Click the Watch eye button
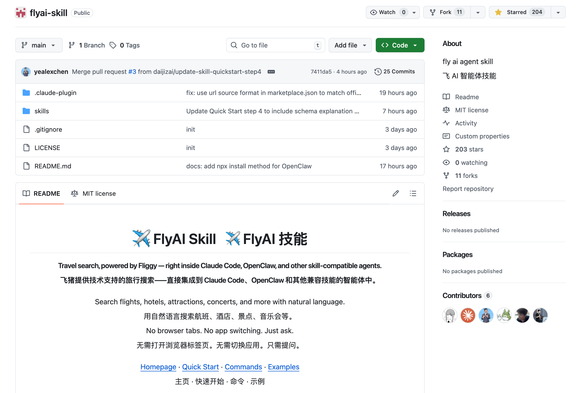Screen dimensions: 584x393 [x=387, y=12]
